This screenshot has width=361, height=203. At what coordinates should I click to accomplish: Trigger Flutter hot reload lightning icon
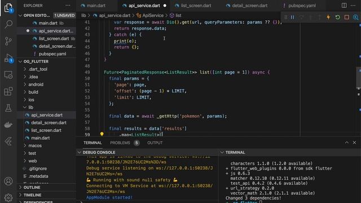[328, 17]
